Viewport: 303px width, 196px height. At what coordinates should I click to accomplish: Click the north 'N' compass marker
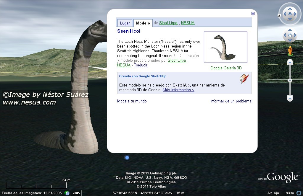(x=279, y=16)
